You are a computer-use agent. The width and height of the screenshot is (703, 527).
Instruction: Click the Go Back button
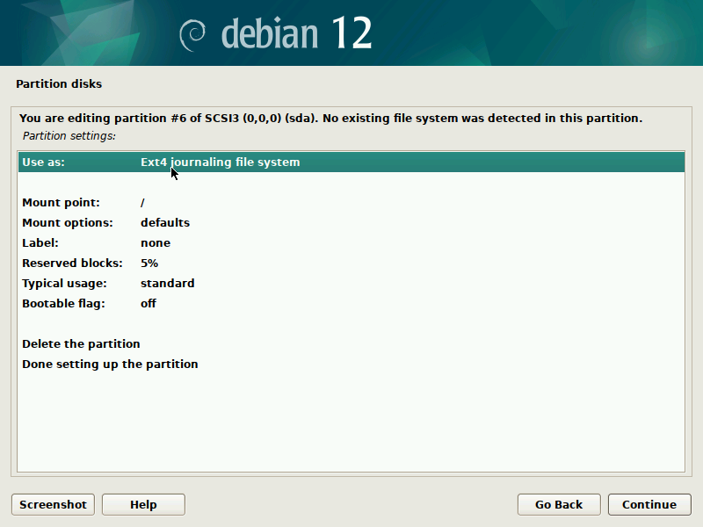point(559,504)
